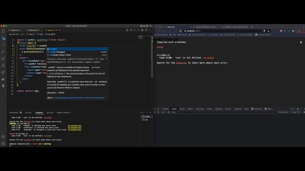Screen dimensions: 305x171
Task: Switch to the index.css editor tab
Action: coord(33,30)
